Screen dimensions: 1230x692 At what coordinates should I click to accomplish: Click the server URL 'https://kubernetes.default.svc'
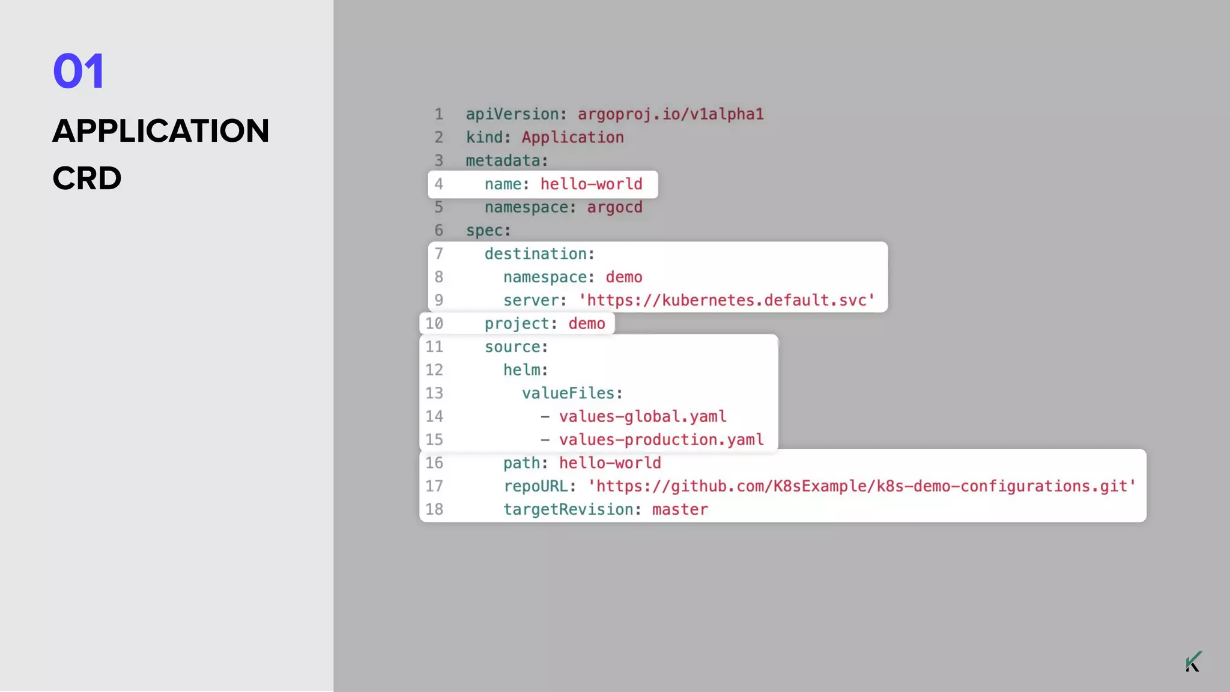(727, 300)
